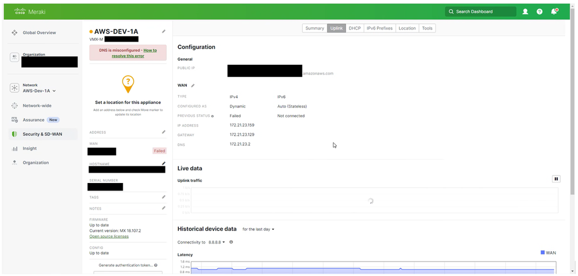Edit the WAN configuration pencil icon
The width and height of the screenshot is (578, 276).
pyautogui.click(x=193, y=85)
